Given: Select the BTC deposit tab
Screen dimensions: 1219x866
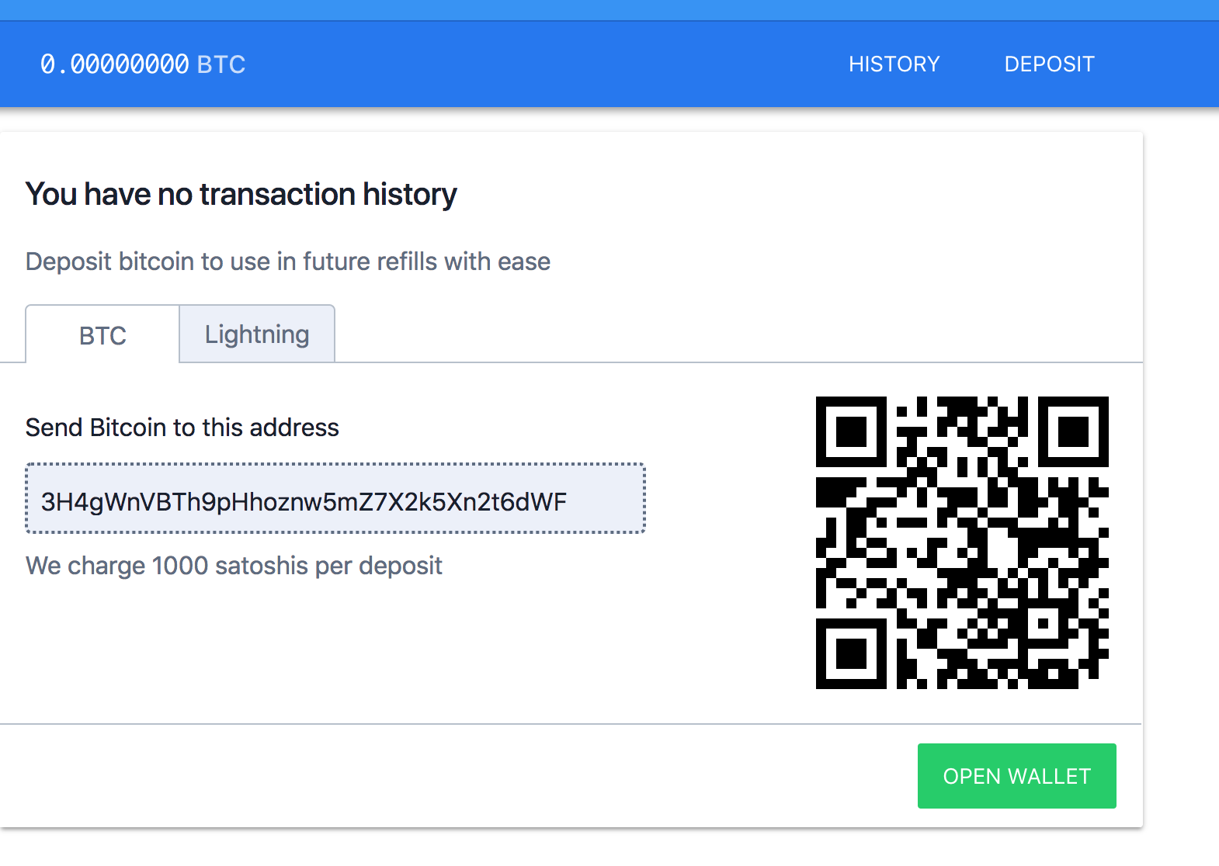Looking at the screenshot, I should coord(102,334).
